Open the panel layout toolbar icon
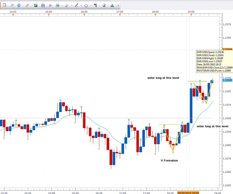233x194 pixels. (43, 6)
